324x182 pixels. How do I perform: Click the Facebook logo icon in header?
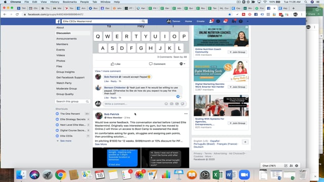58,21
